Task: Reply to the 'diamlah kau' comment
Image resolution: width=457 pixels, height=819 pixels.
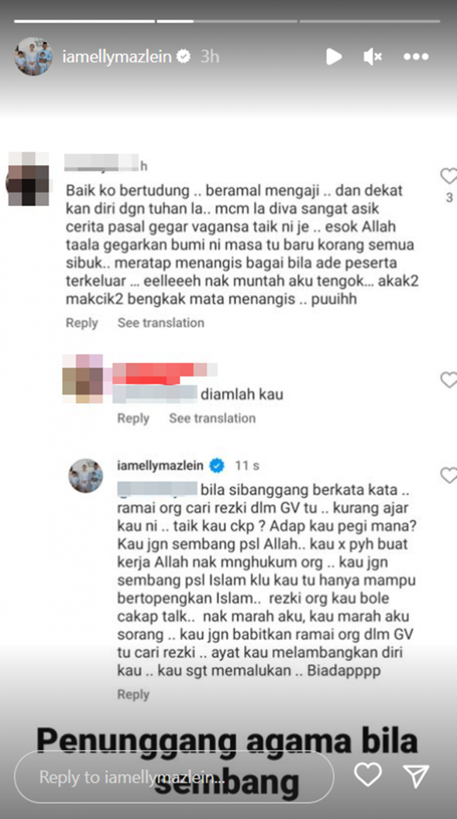Action: coord(132,418)
